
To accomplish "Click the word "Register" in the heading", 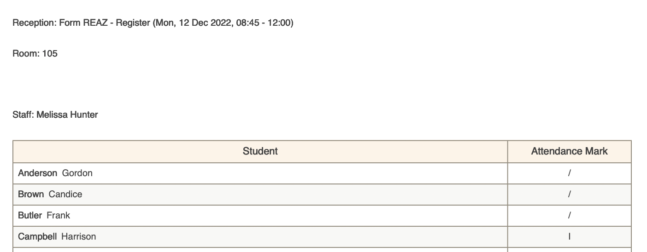I will point(133,23).
